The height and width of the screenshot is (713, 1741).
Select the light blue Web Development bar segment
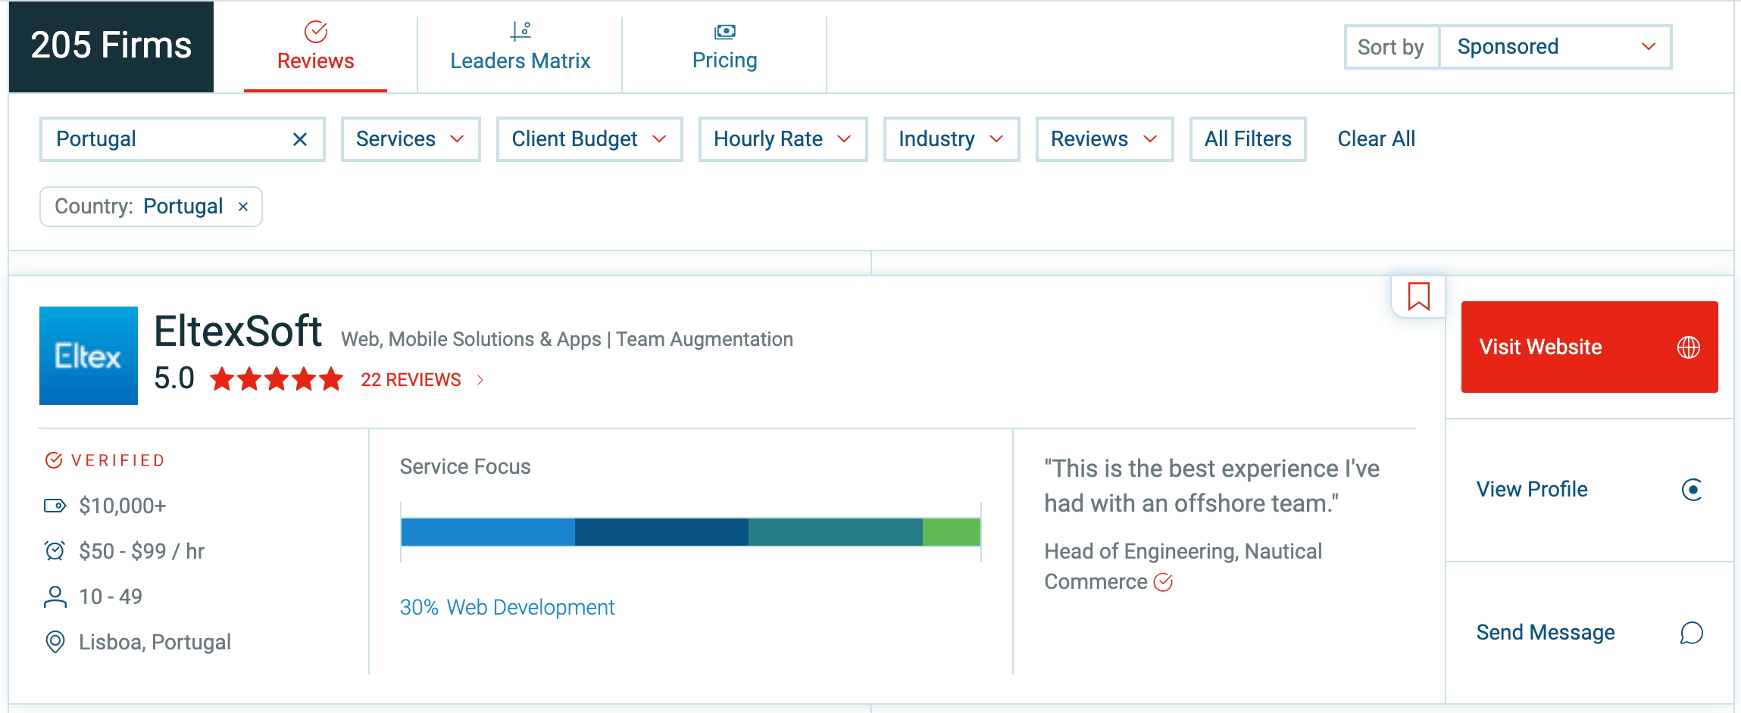tap(488, 532)
